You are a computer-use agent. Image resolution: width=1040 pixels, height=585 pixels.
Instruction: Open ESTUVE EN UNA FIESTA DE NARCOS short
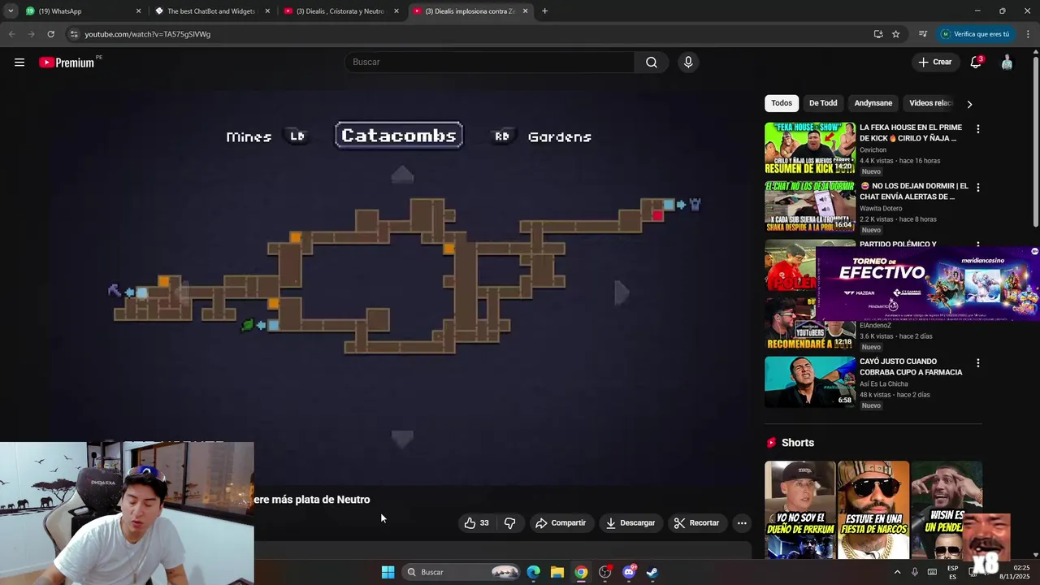(873, 510)
